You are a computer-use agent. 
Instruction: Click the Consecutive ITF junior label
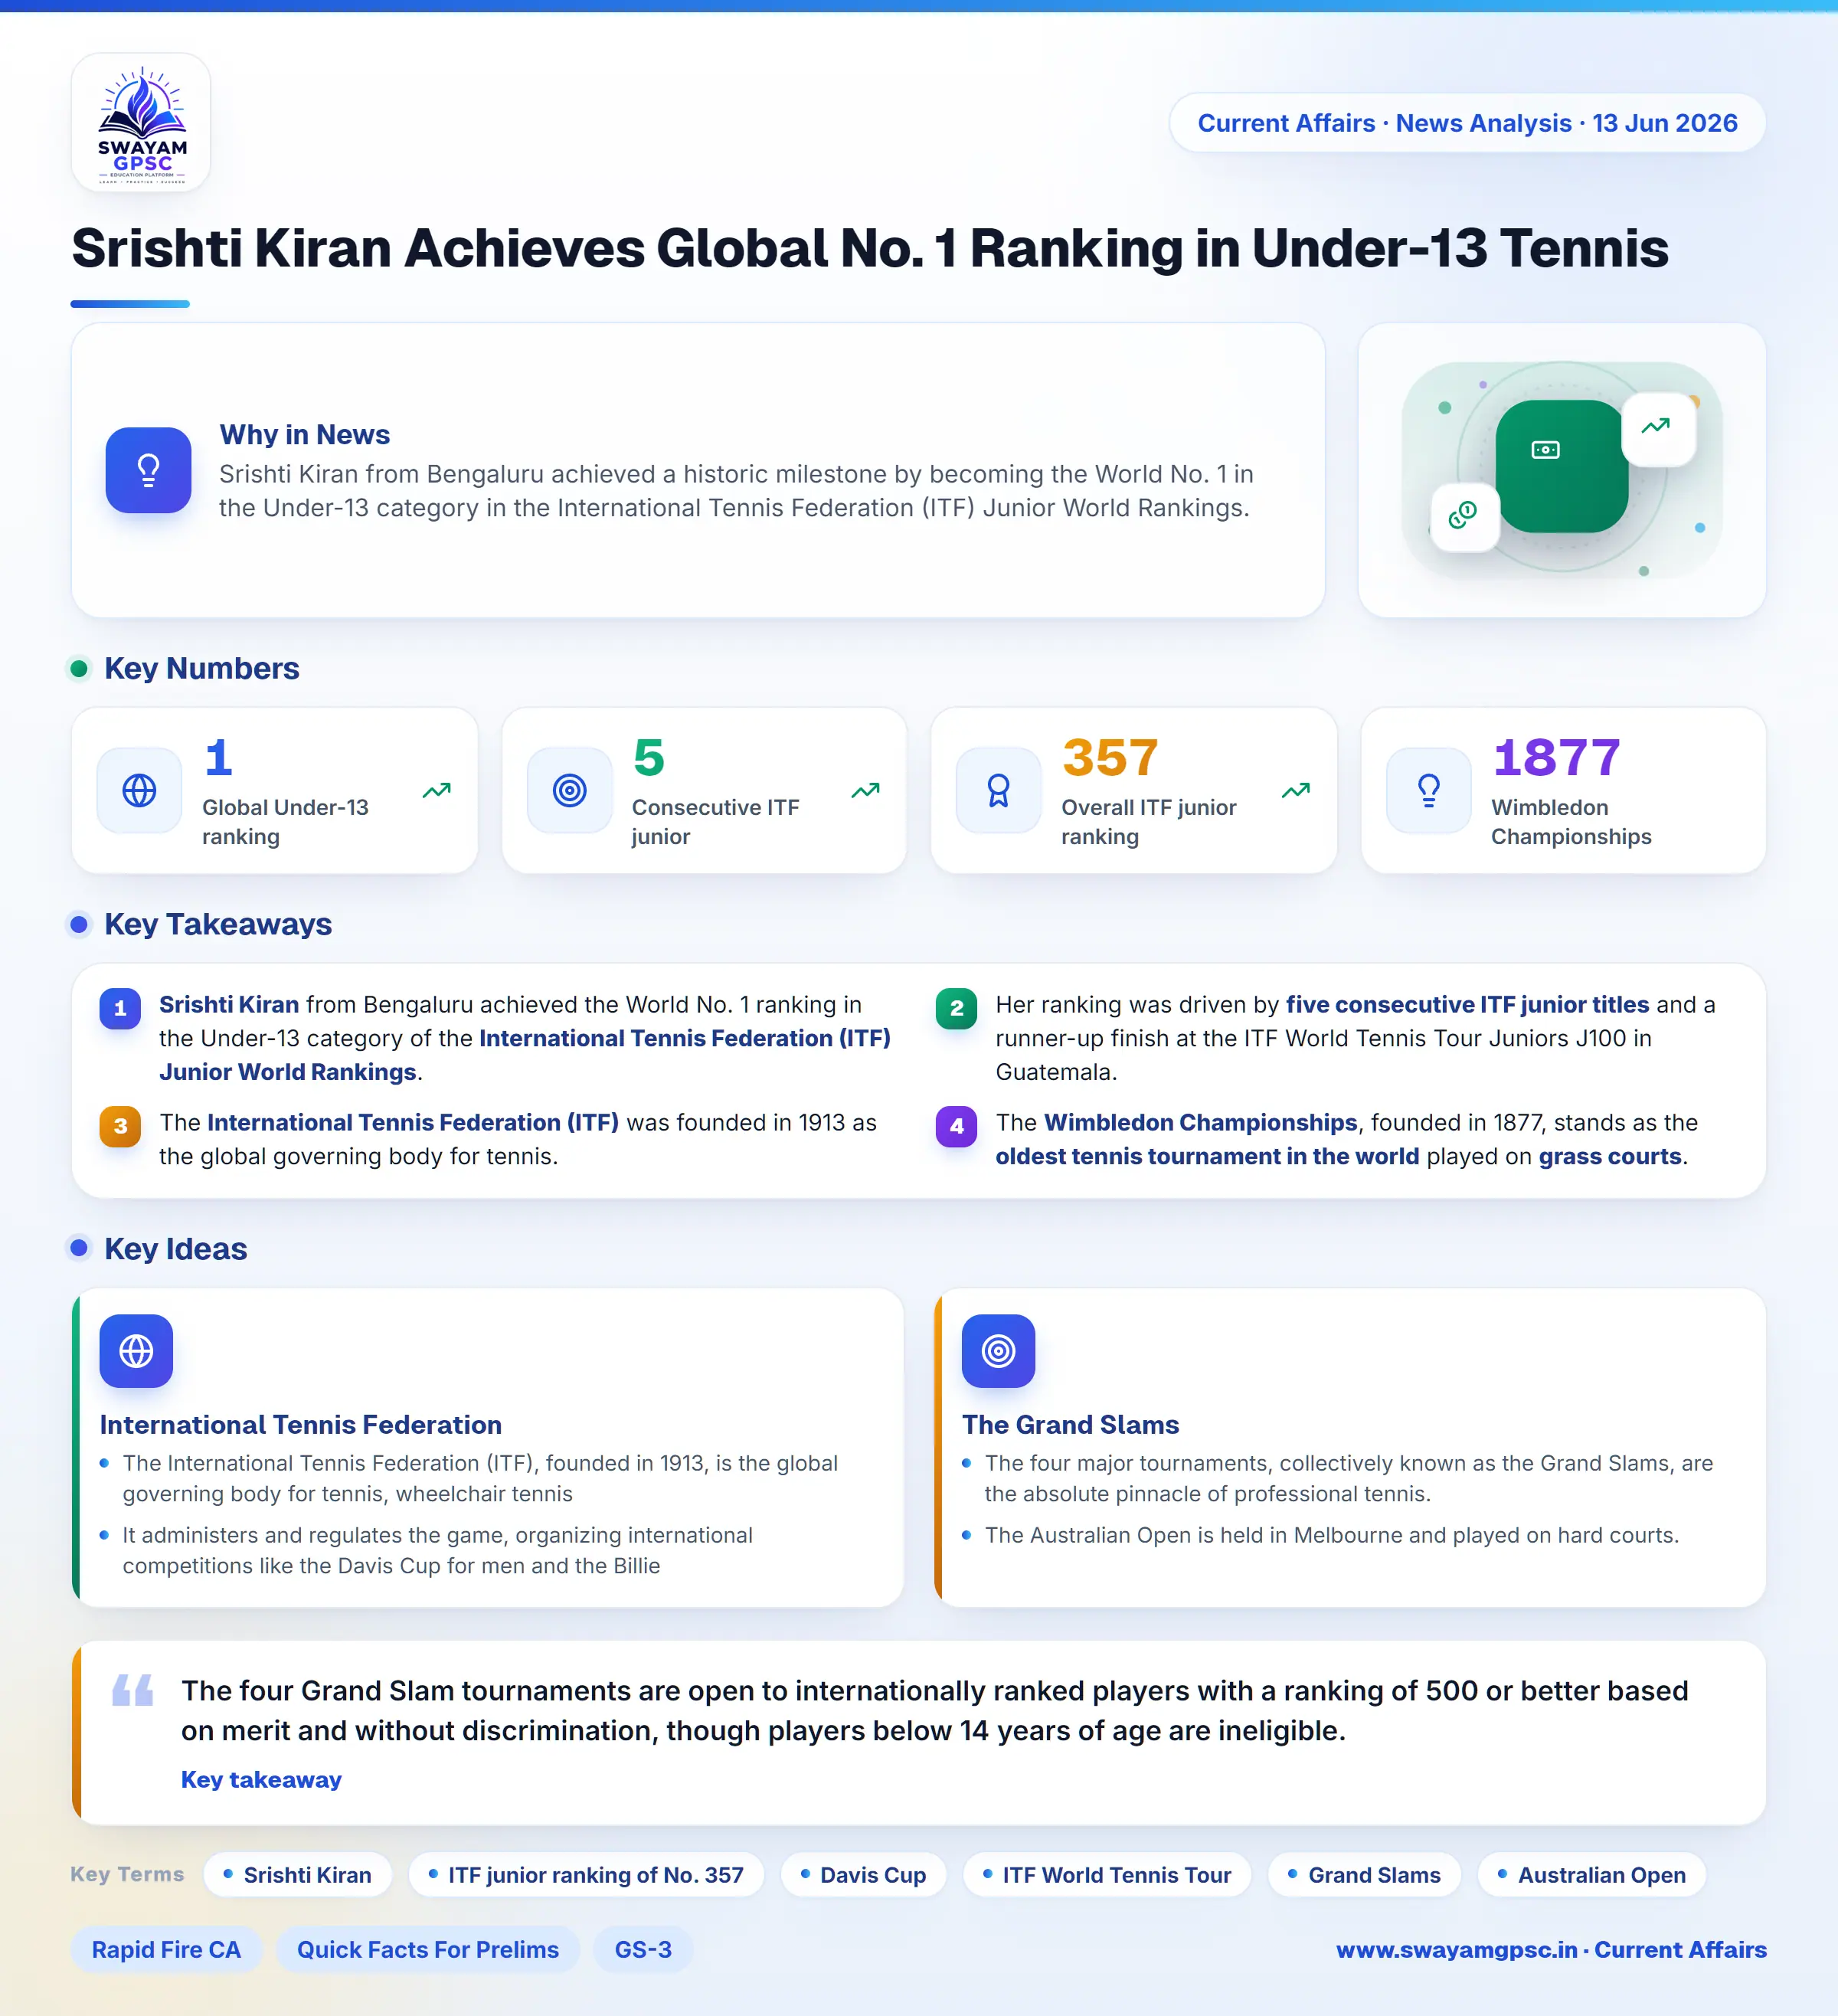click(x=715, y=822)
